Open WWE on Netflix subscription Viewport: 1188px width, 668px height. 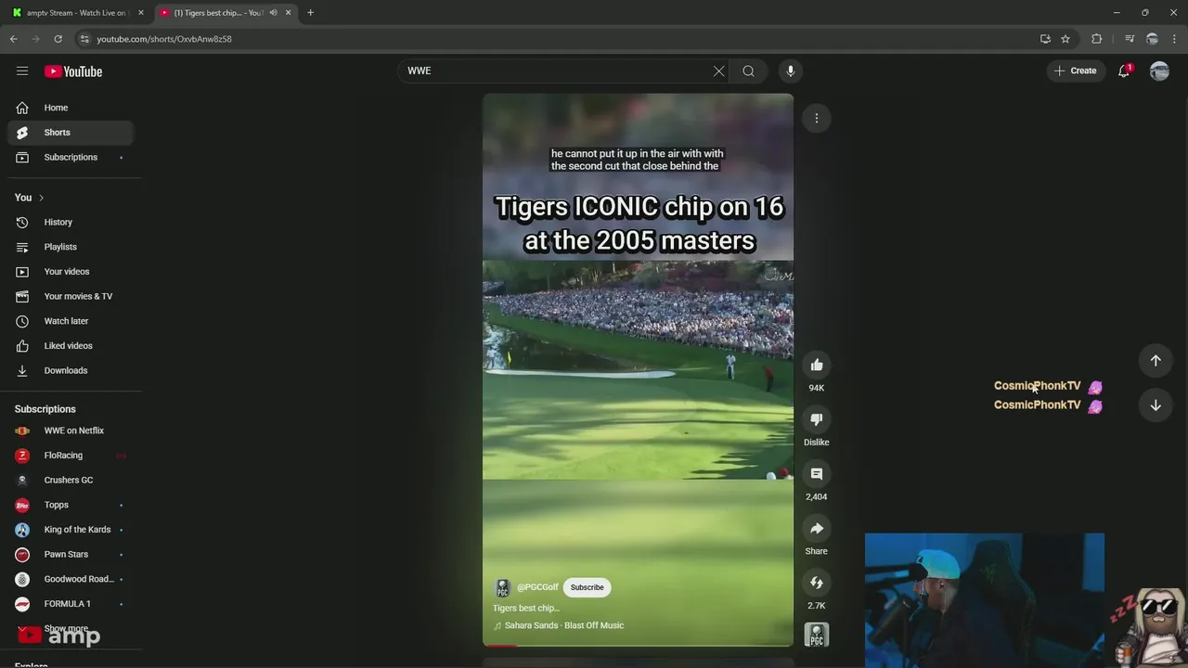pyautogui.click(x=71, y=430)
